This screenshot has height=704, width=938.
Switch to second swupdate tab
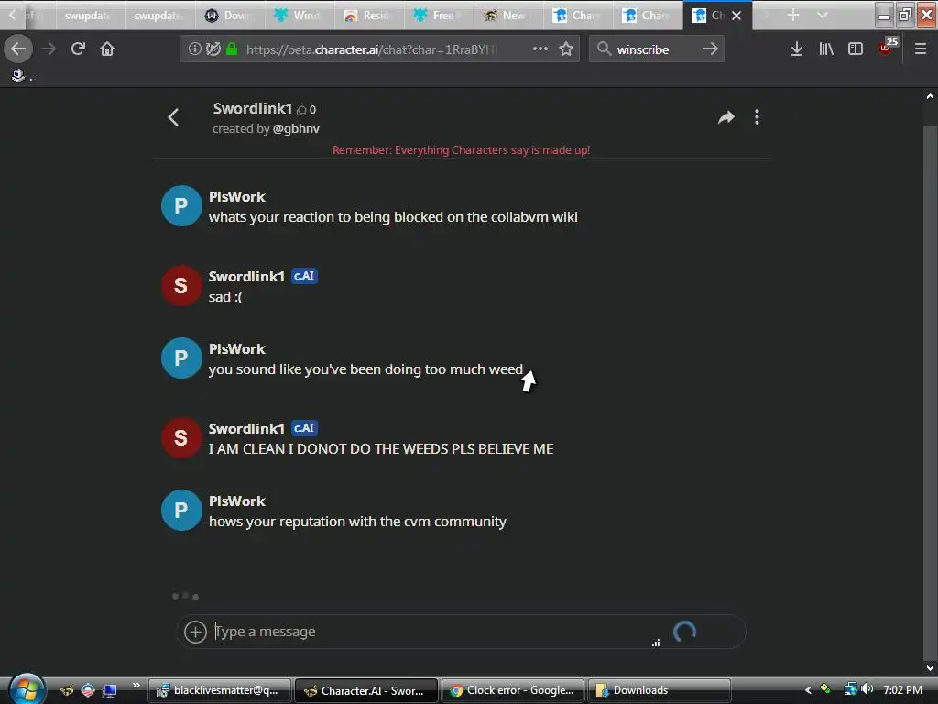[160, 15]
